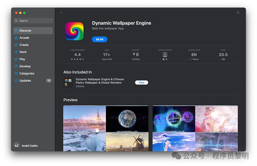
Task: Click the View bundle button
Action: coord(141,83)
